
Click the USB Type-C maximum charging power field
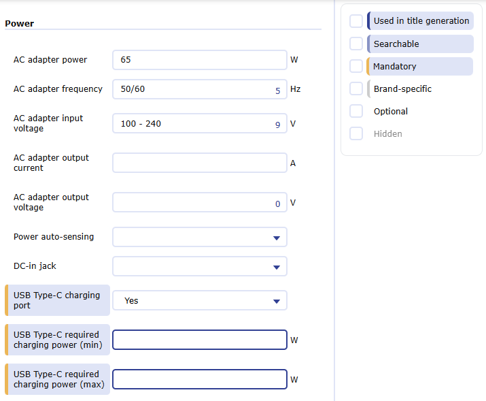200,379
